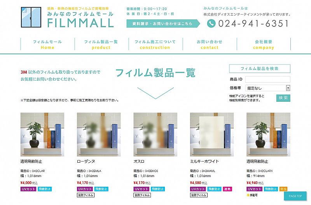Click the sun 外貼可 icon under SH2CLARX
Image resolution: width=311 pixels, height=205 pixels.
[x=252, y=195]
